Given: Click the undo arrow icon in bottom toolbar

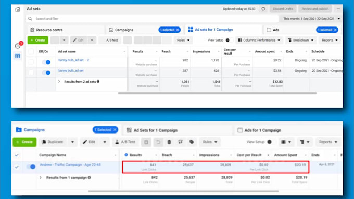Looking at the screenshot, I should (x=158, y=142).
